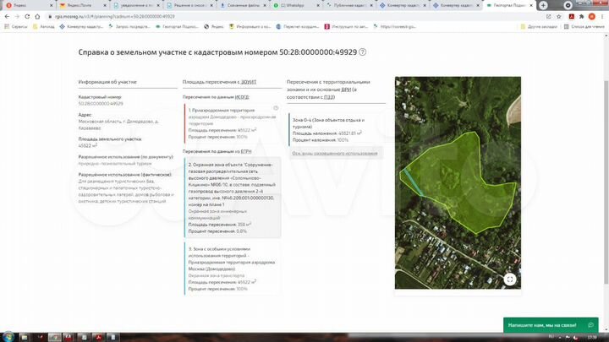Open the Напишите нам, мы на связи chat
The height and width of the screenshot is (342, 609).
pyautogui.click(x=551, y=325)
